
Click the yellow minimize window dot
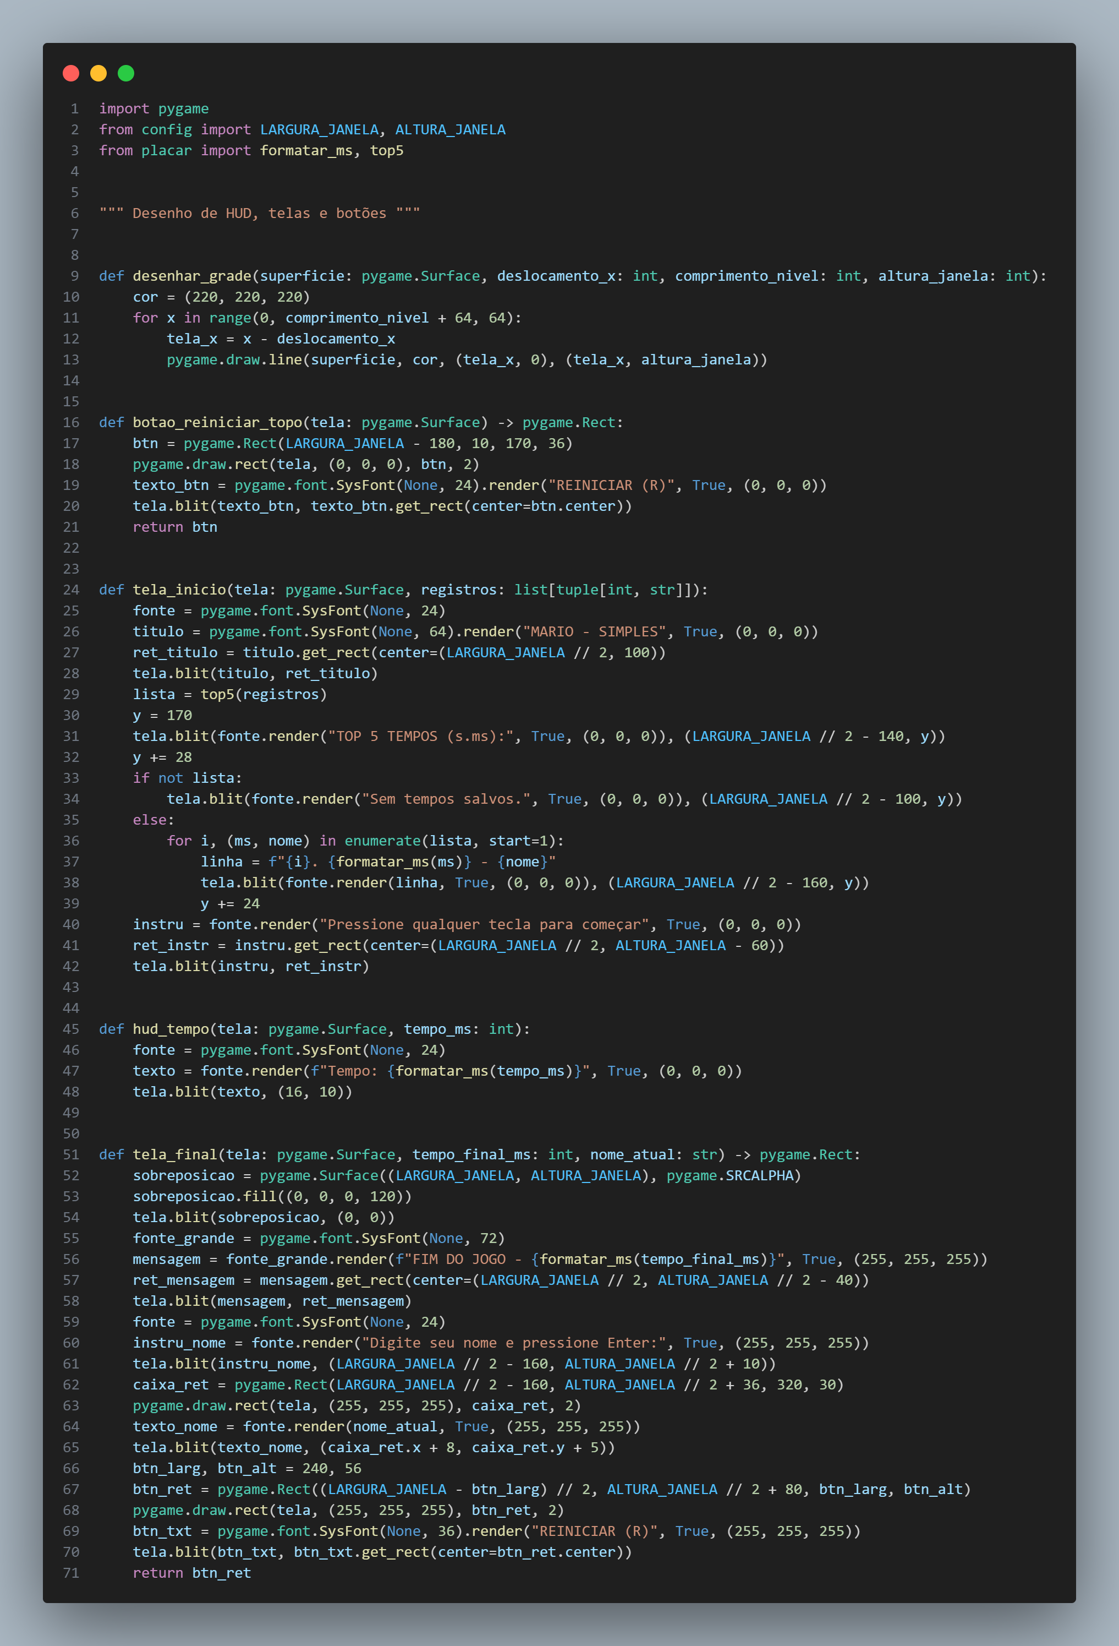[x=98, y=73]
